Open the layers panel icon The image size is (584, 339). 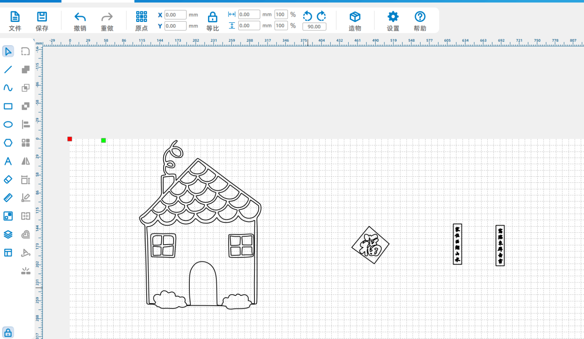[8, 234]
